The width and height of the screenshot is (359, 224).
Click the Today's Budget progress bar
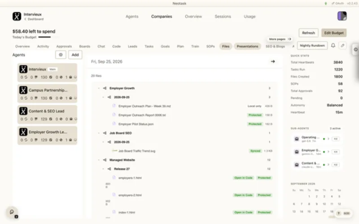[x=48, y=37]
